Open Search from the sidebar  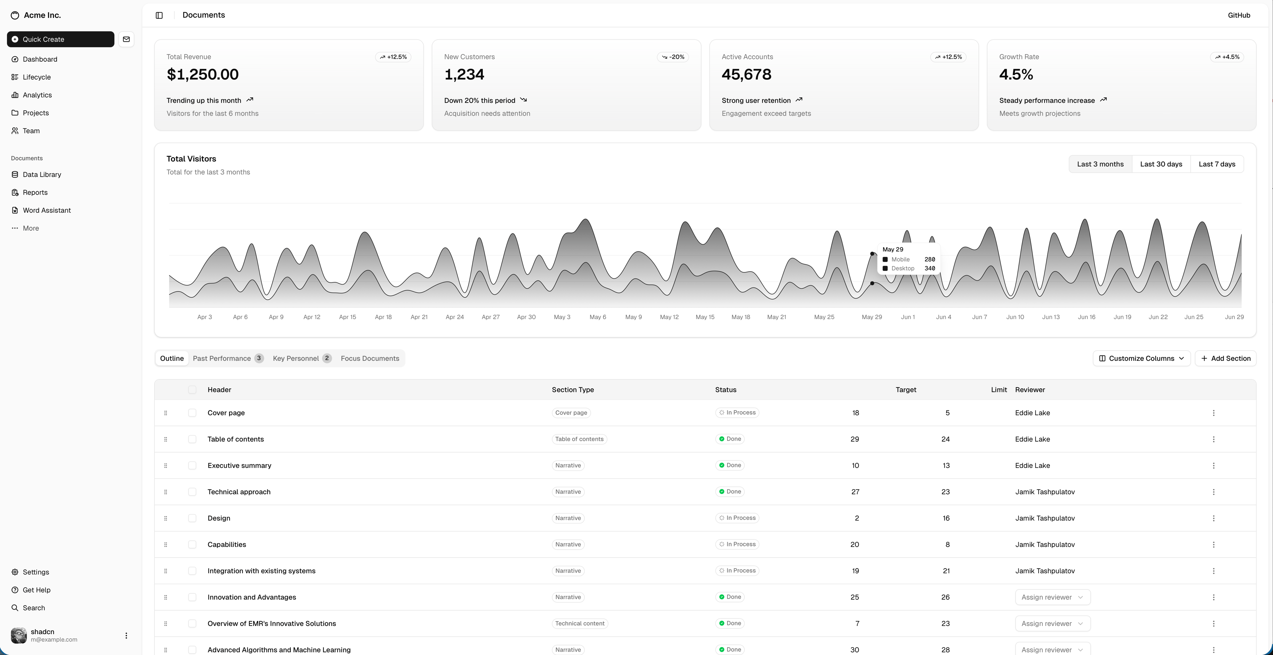[33, 608]
